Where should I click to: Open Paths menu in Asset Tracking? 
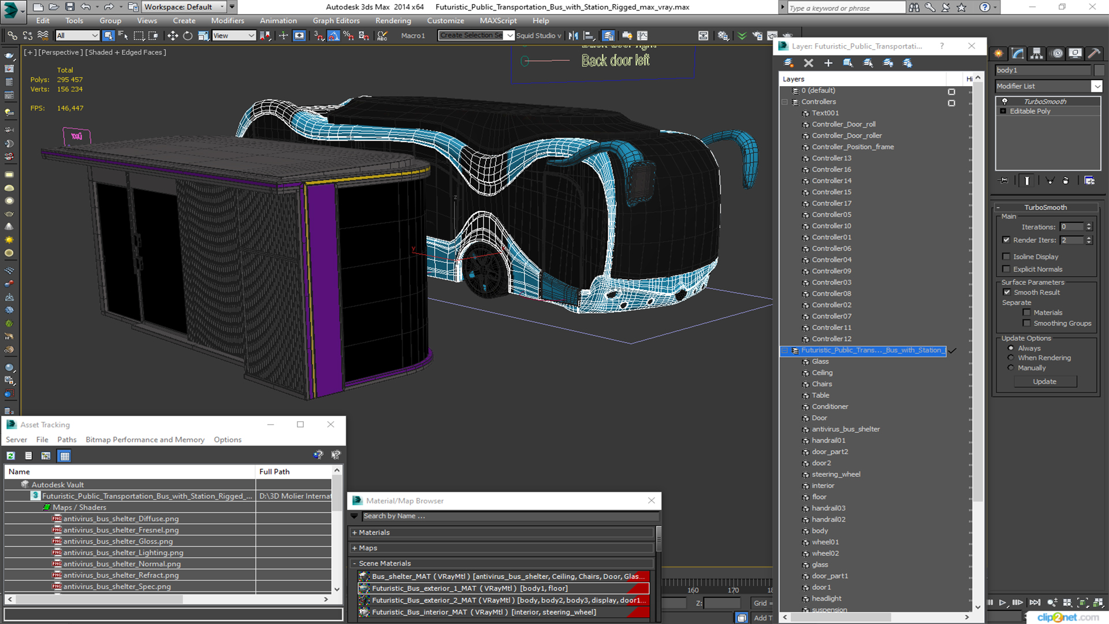click(x=67, y=440)
